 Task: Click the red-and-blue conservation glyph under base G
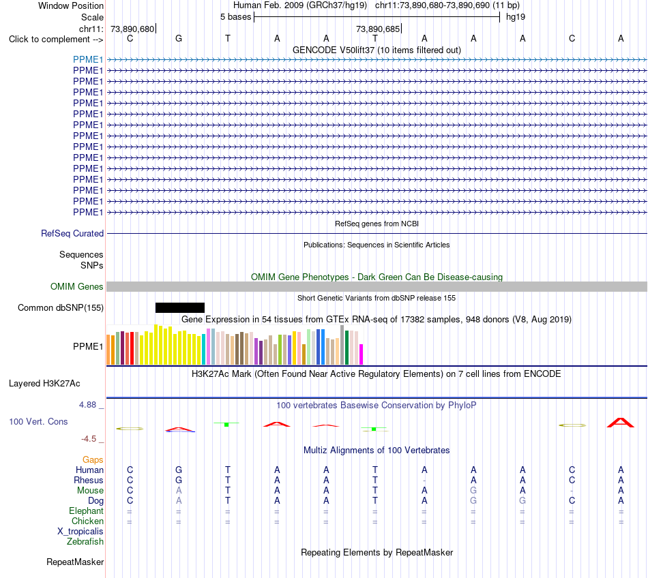click(x=180, y=429)
